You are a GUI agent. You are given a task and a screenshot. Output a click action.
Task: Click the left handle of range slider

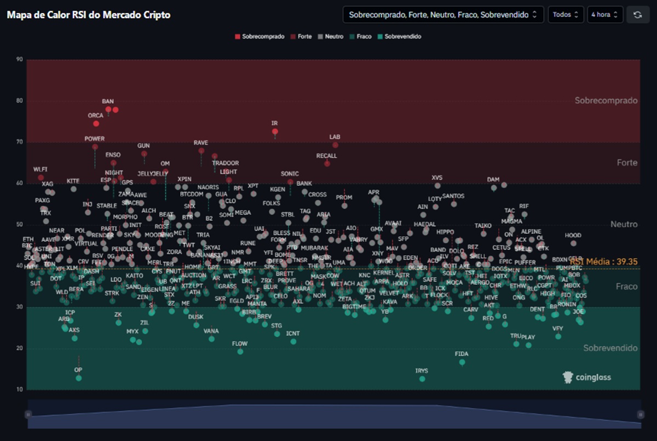tap(28, 415)
